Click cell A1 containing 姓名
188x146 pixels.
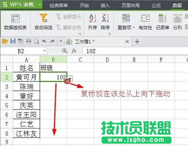26,67
